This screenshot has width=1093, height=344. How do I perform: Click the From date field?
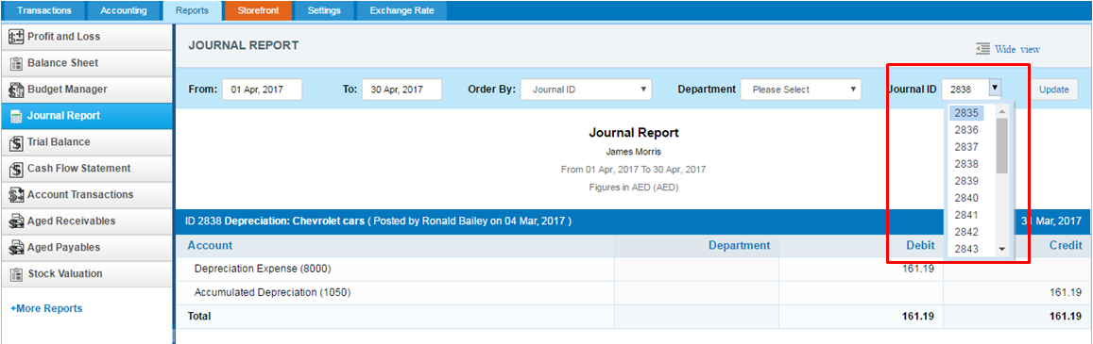(262, 90)
